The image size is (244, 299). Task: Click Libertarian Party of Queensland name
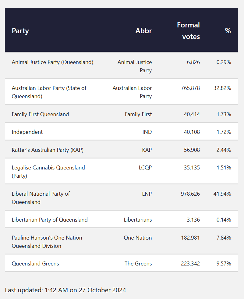coord(50,220)
